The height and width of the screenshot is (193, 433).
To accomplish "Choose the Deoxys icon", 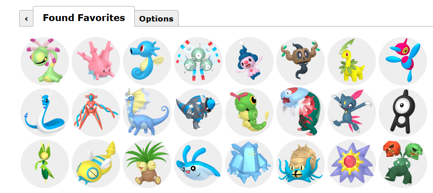I will [x=96, y=112].
